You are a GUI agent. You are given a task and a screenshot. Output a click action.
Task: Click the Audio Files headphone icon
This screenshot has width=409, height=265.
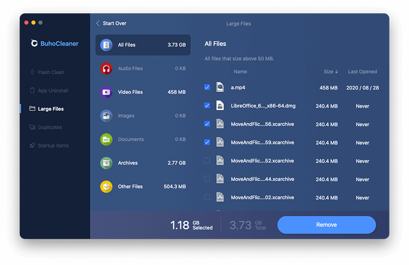[x=106, y=69]
